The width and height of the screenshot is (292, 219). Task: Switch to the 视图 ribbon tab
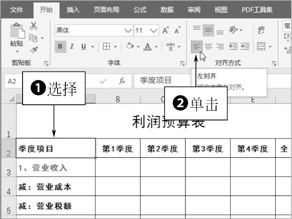(x=221, y=10)
